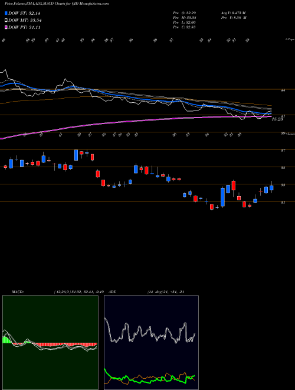Click the 'Pre L: 32.60' low value
This screenshot has width=295, height=390.
coord(184,22)
